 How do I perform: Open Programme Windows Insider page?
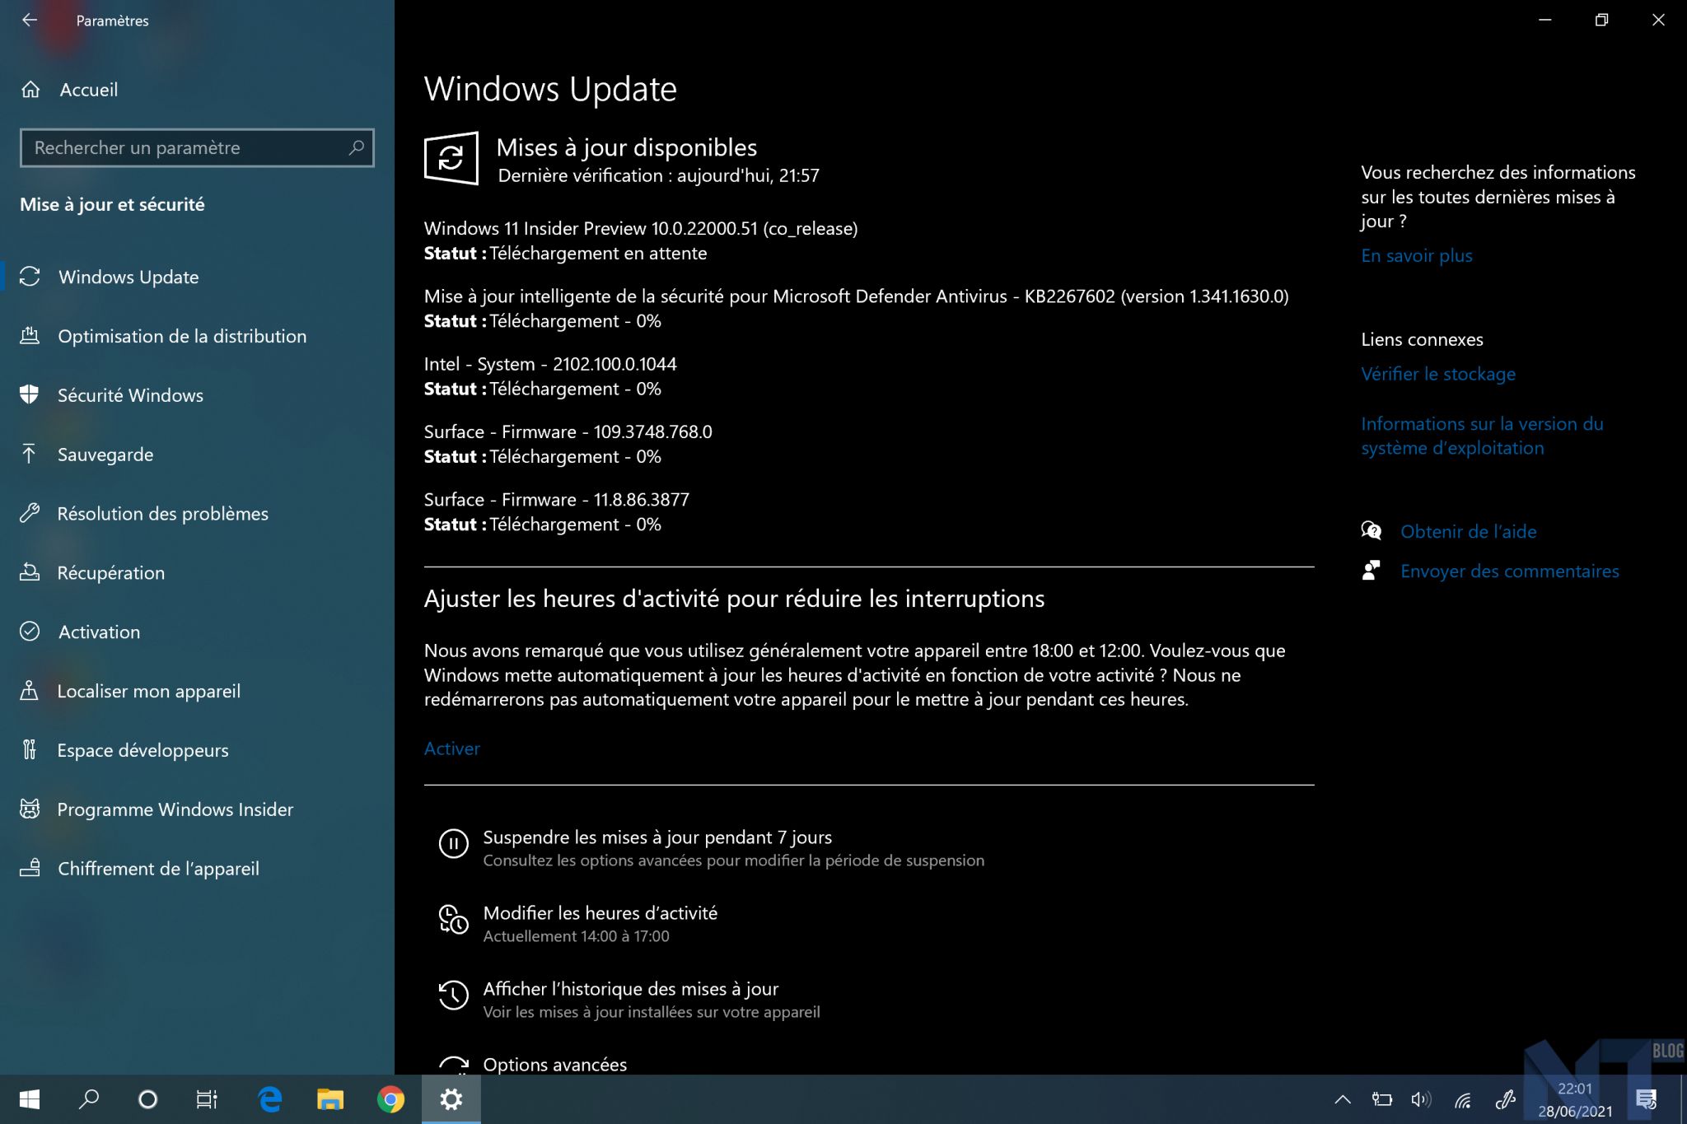tap(175, 809)
